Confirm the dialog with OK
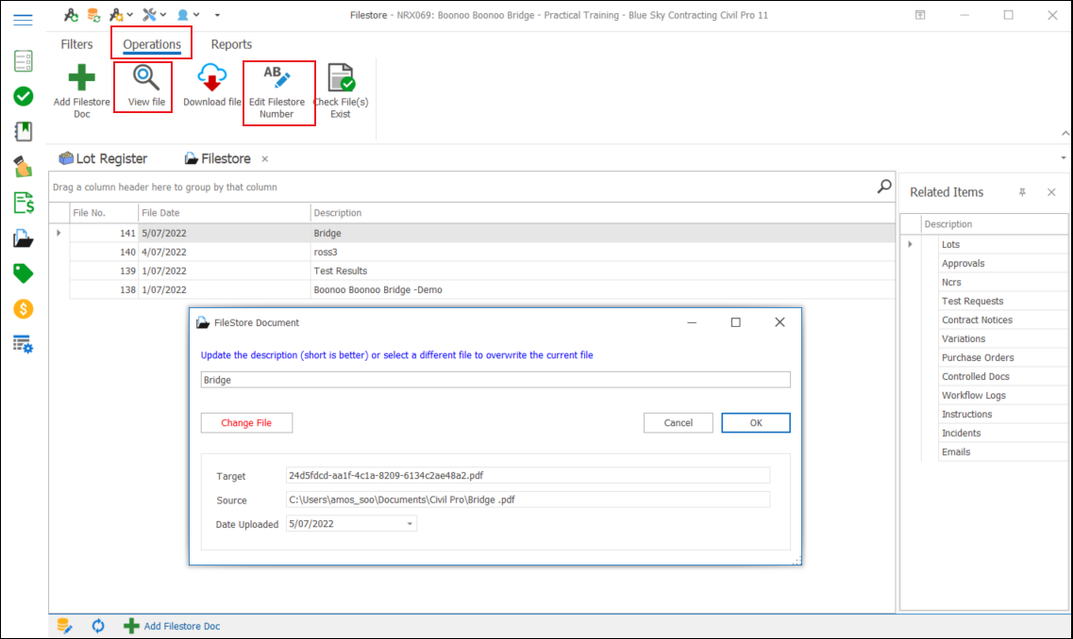The height and width of the screenshot is (639, 1073). (x=755, y=423)
